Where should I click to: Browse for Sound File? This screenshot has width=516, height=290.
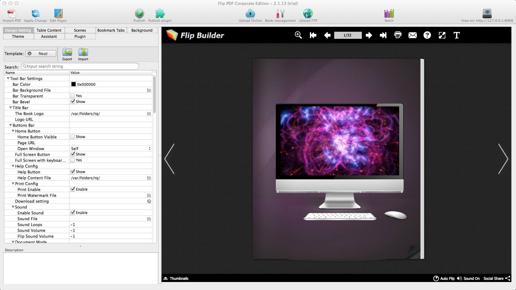[149, 219]
